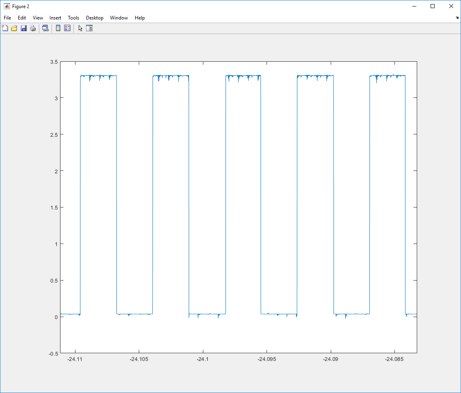The width and height of the screenshot is (461, 393).
Task: Dock the figure using the small arrow
Action: (x=457, y=18)
